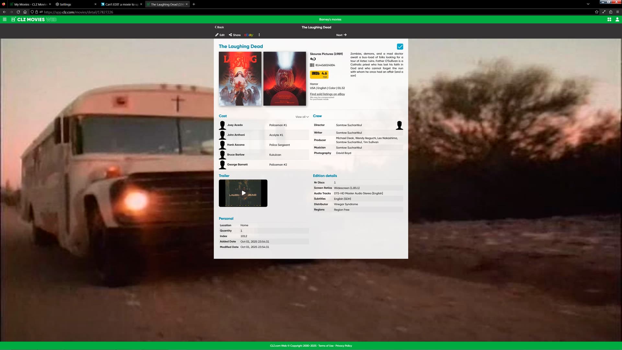
Task: Click the IMDb rating badge
Action: click(x=319, y=75)
